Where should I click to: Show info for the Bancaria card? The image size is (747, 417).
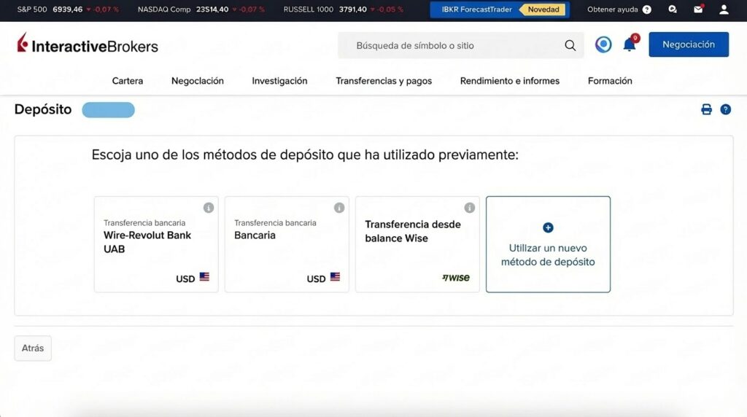pos(339,208)
